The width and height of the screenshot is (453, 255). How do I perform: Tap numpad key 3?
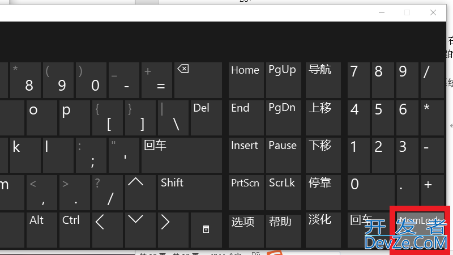[407, 155]
